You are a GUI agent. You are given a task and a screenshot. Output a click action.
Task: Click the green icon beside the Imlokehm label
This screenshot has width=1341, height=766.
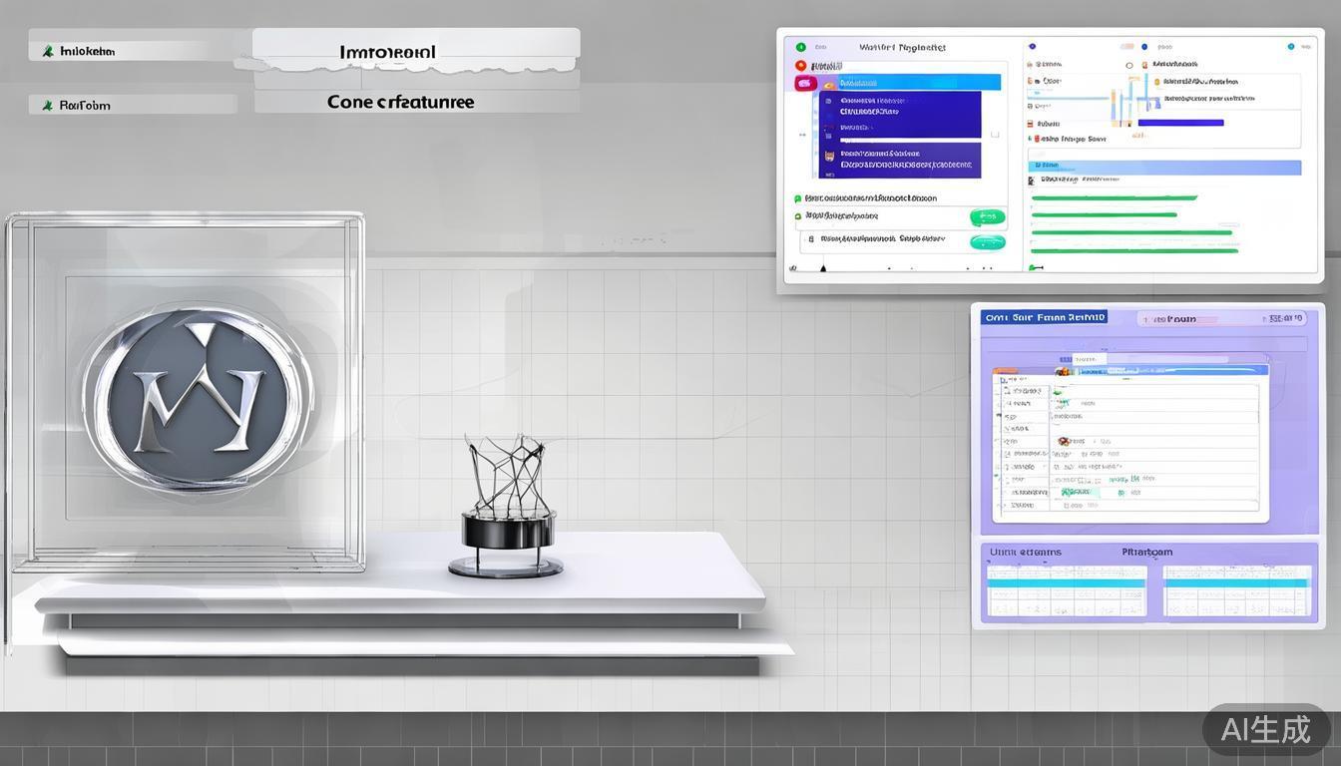pyautogui.click(x=47, y=51)
